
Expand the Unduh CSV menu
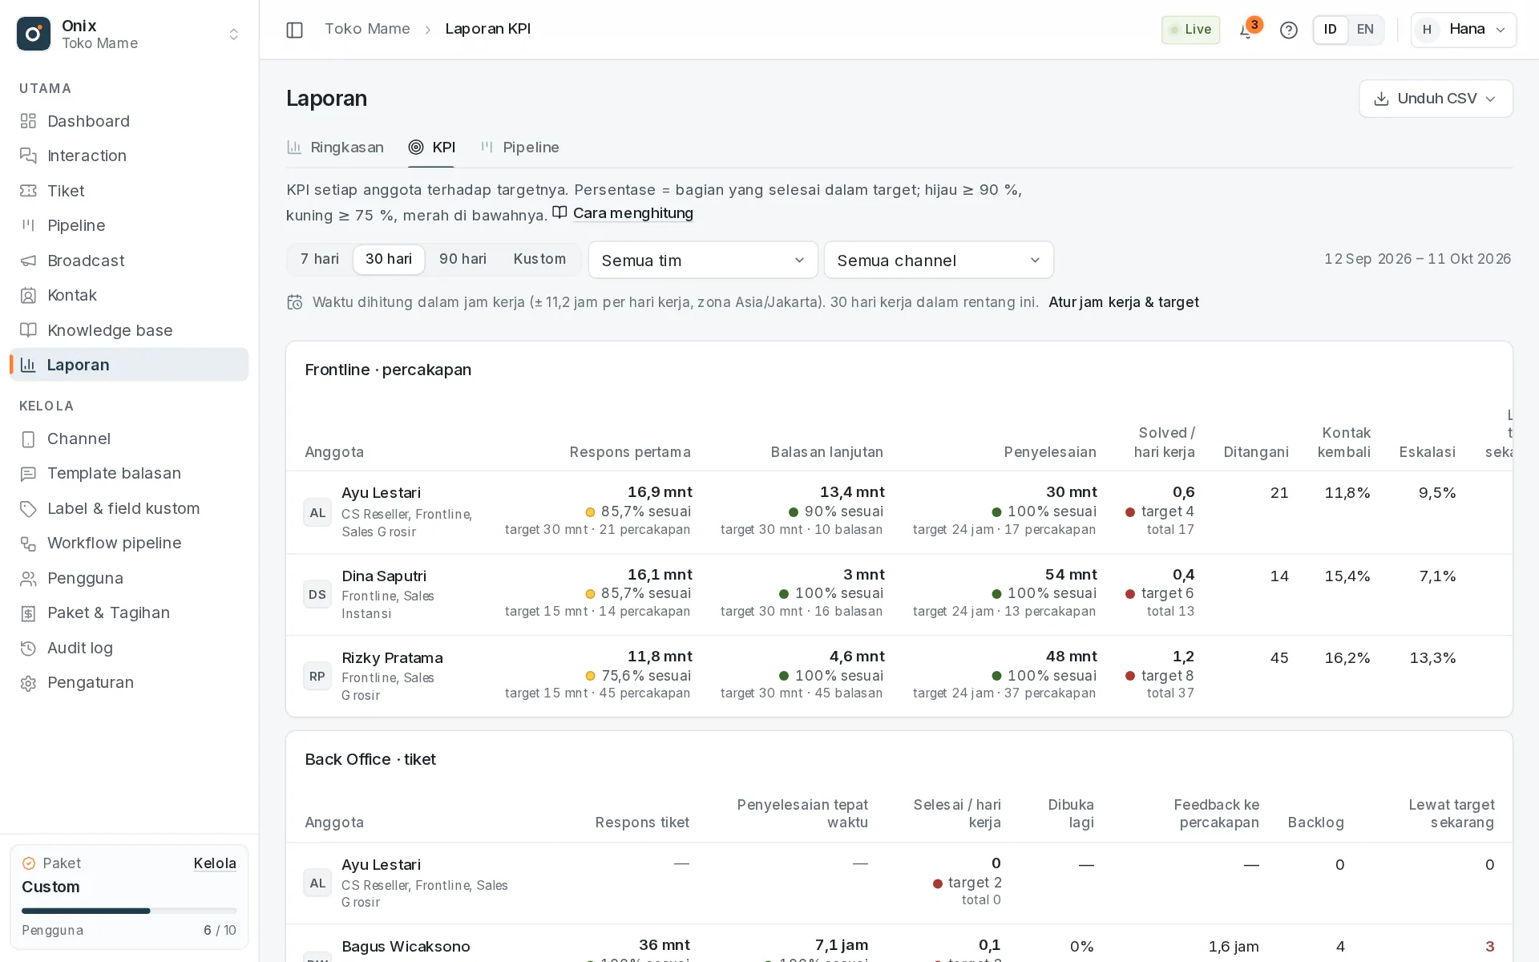tap(1436, 99)
